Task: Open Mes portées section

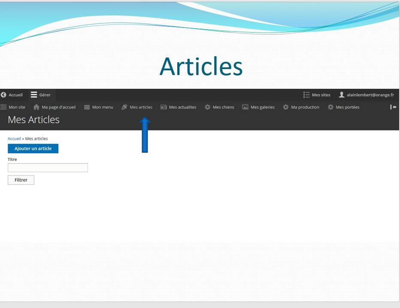Action: [x=343, y=107]
